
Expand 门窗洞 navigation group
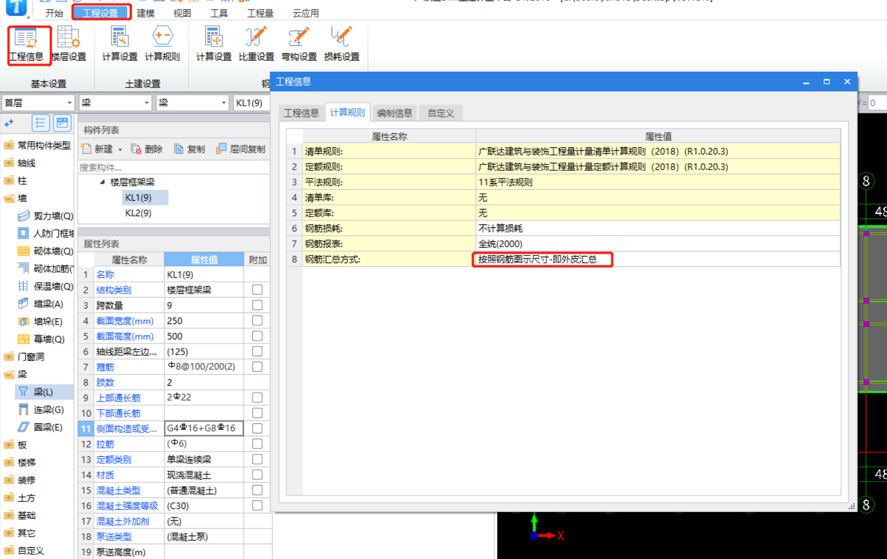pyautogui.click(x=9, y=357)
